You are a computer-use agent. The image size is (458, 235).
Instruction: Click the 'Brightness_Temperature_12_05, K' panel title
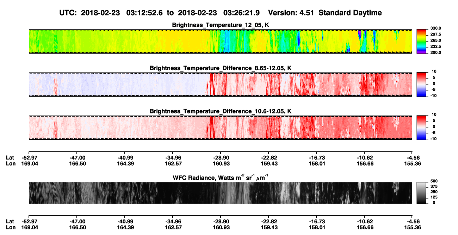pos(221,25)
